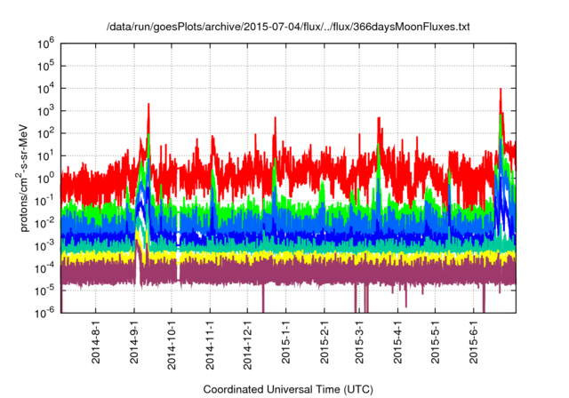This screenshot has width=569, height=398.
Task: Click the file path title above the plot
Action: (x=287, y=28)
